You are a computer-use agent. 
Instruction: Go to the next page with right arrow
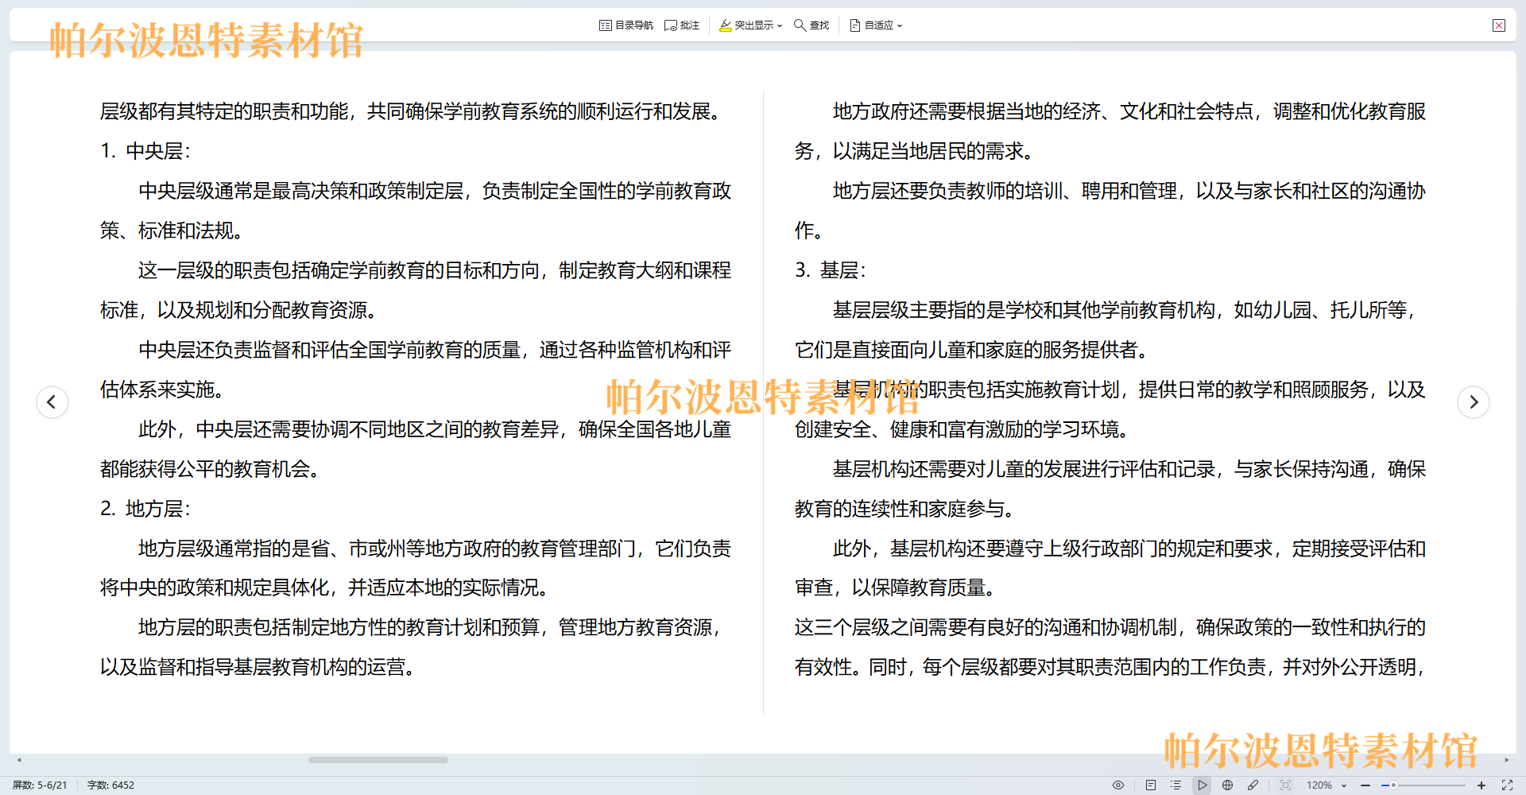coord(1474,401)
